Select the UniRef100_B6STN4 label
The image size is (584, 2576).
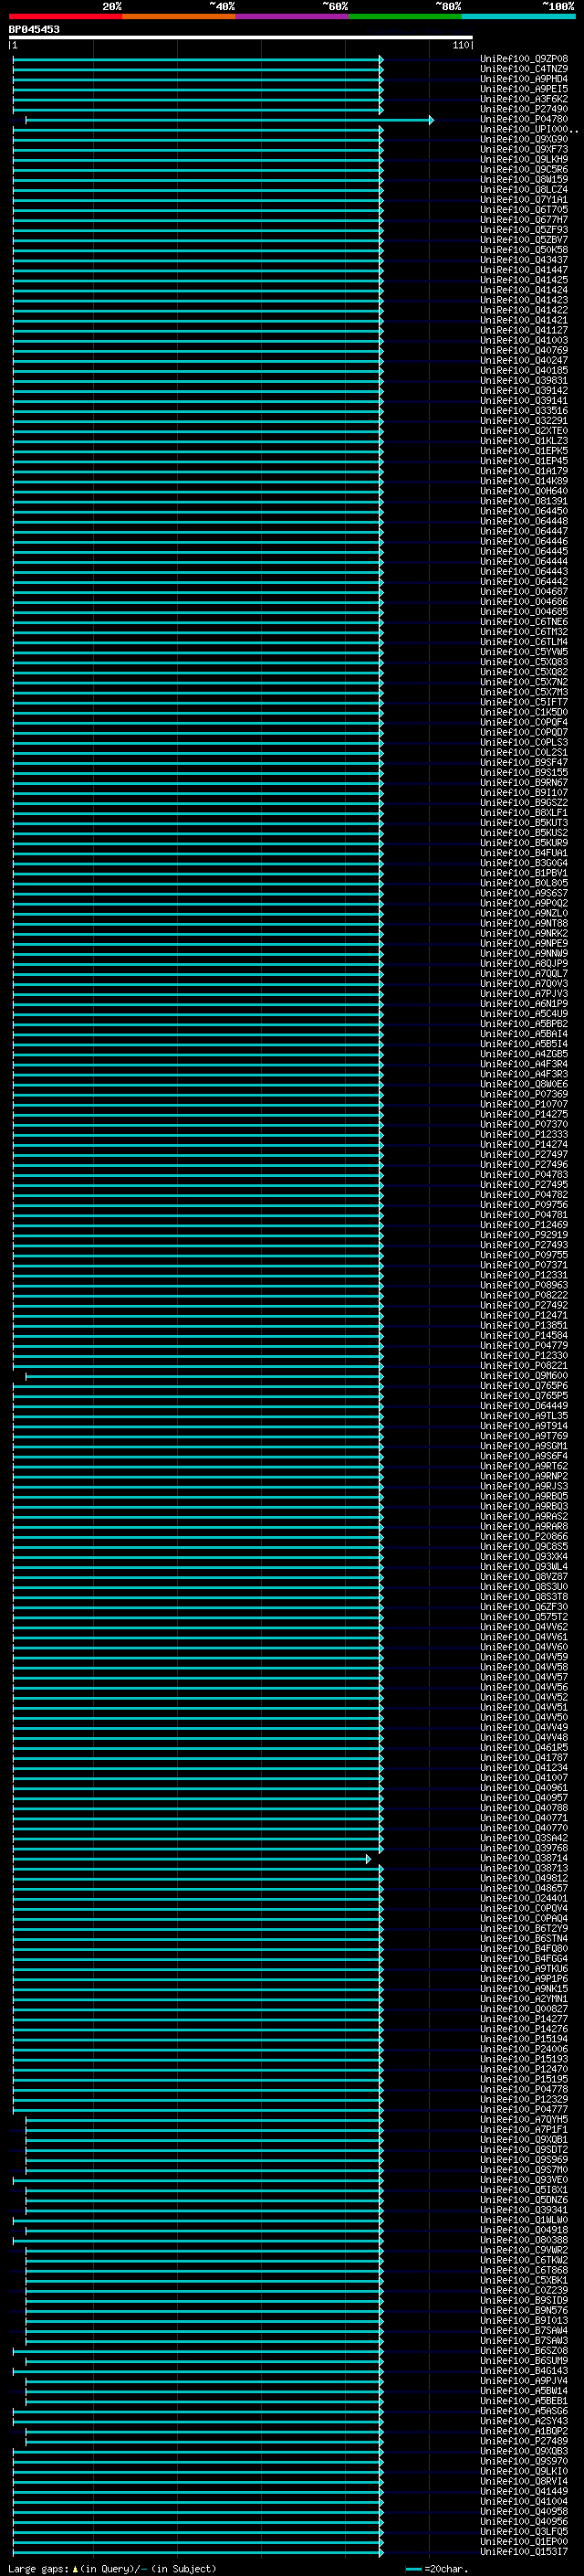pyautogui.click(x=524, y=1938)
